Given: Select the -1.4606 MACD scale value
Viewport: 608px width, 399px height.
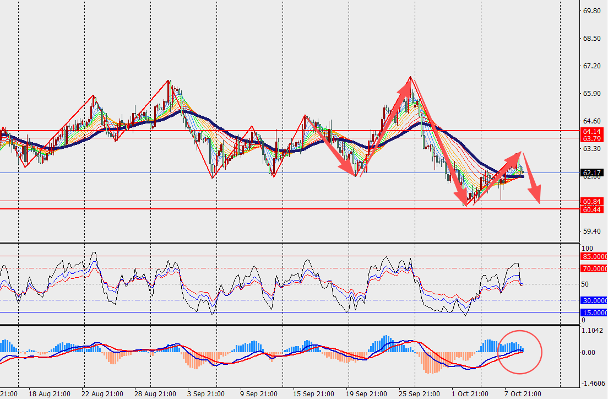Looking at the screenshot, I should pos(593,382).
